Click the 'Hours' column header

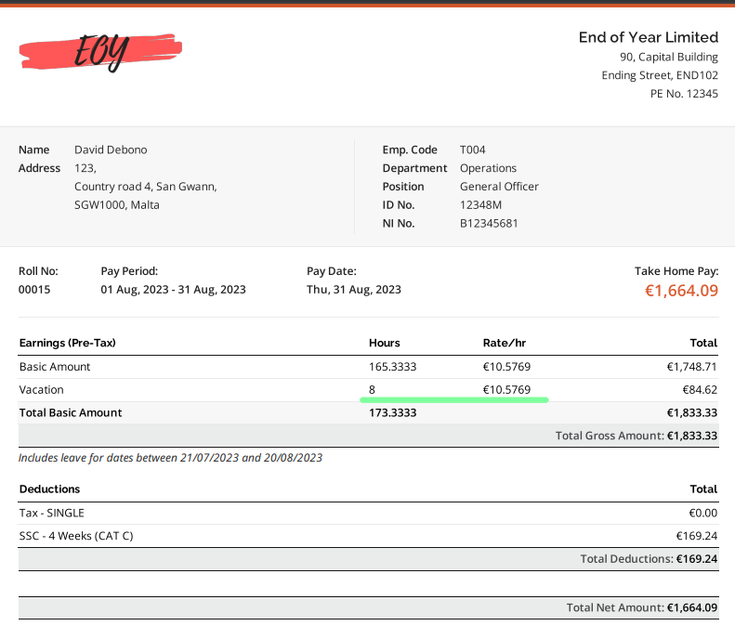[385, 343]
